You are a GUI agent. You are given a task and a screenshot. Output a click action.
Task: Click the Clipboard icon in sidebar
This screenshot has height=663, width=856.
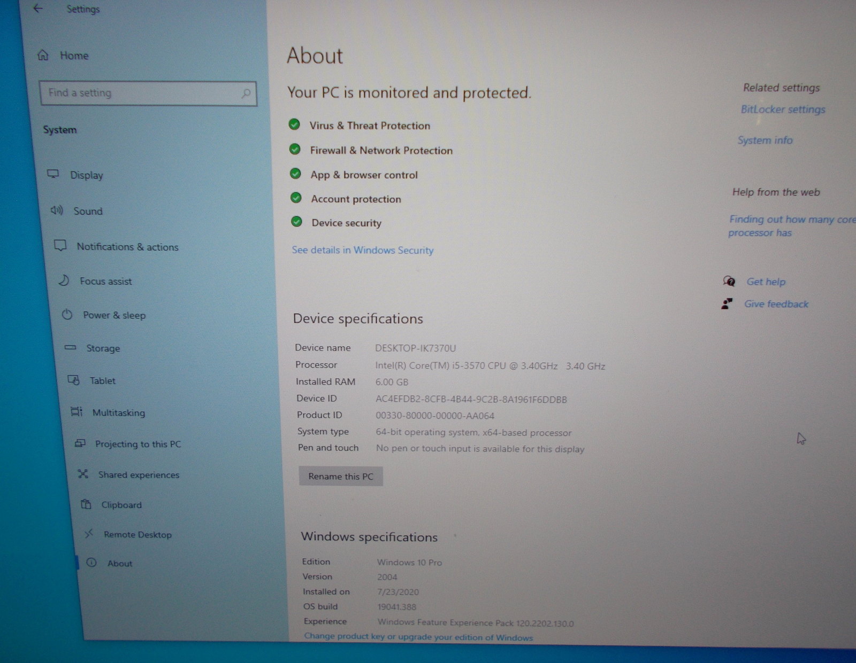tap(86, 504)
